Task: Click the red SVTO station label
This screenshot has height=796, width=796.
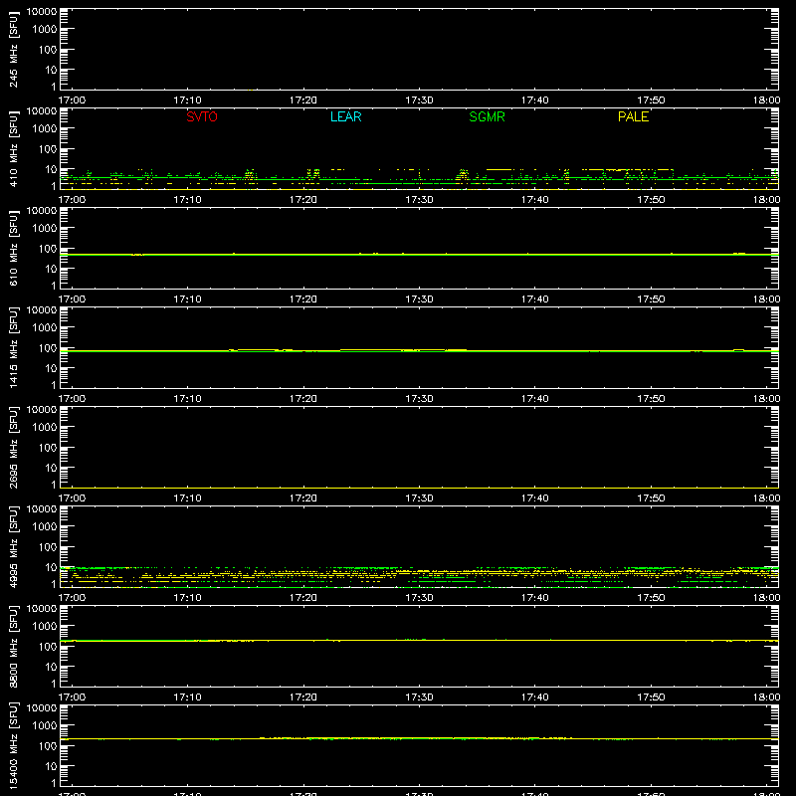Action: [202, 116]
